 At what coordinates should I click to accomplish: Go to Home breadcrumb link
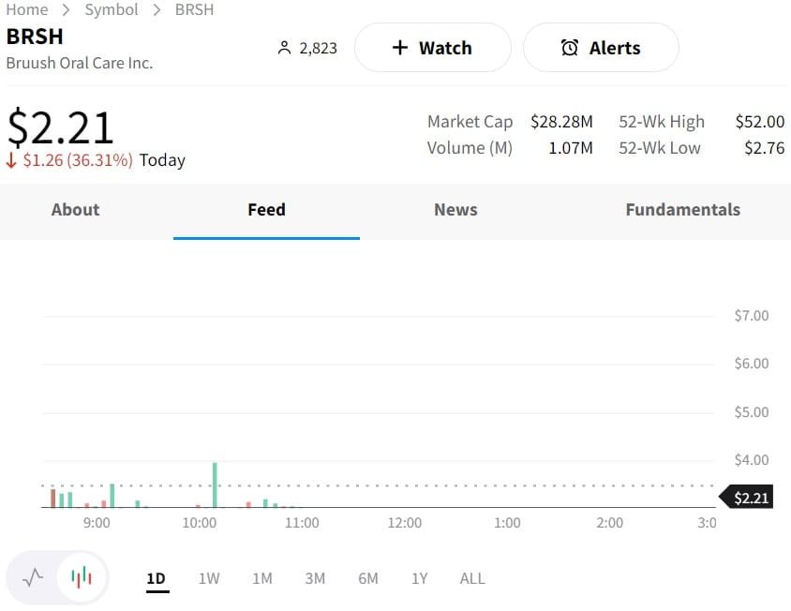[x=27, y=9]
